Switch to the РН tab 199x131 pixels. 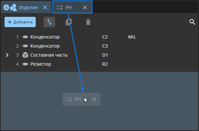(x=72, y=7)
